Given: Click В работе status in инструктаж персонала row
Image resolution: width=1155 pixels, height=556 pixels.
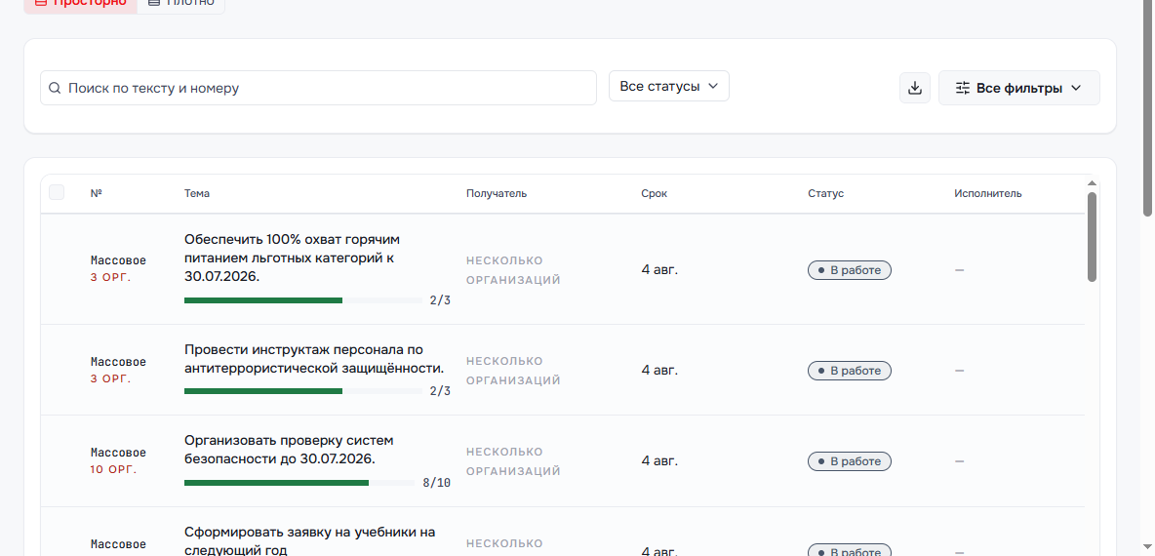Looking at the screenshot, I should (x=850, y=371).
